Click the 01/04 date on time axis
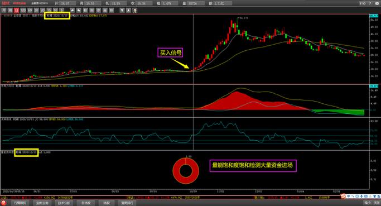This screenshot has width=381, height=206. pyautogui.click(x=300, y=191)
